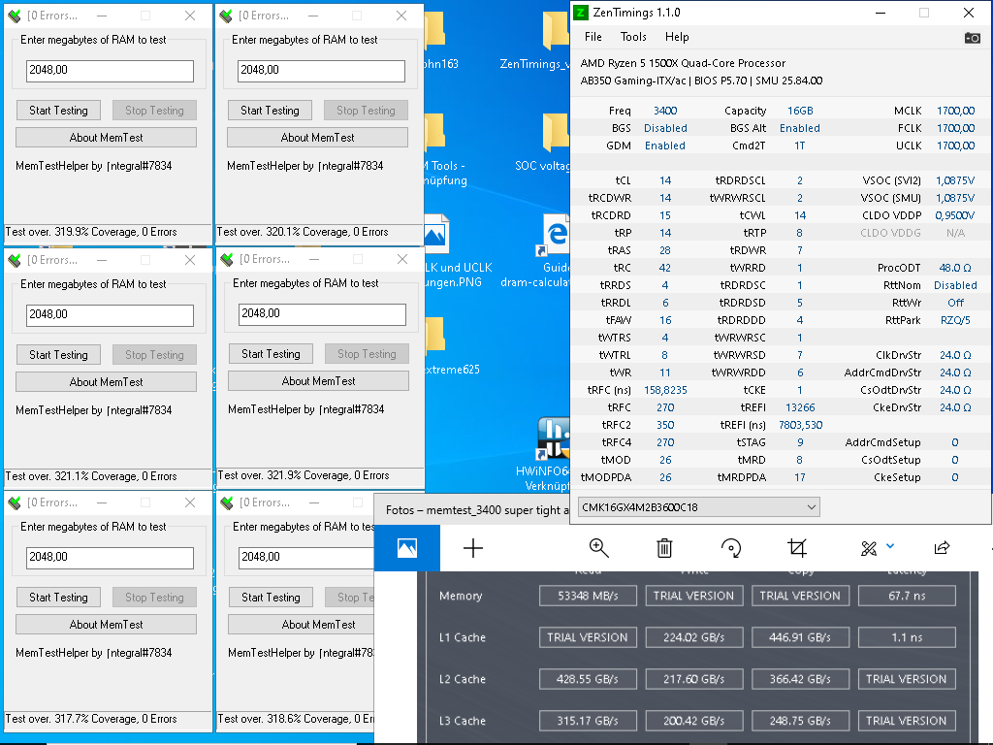
Task: Select the extreme625 folder on desktop
Action: coord(452,346)
